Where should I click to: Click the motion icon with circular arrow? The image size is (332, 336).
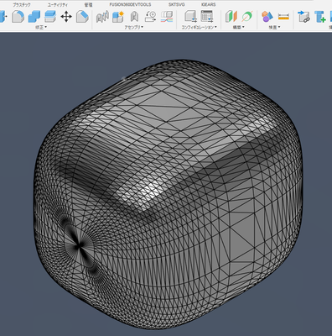point(150,17)
